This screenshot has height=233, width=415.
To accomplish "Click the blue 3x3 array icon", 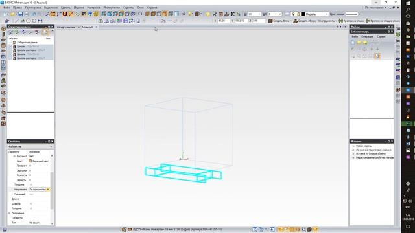I will (x=125, y=21).
